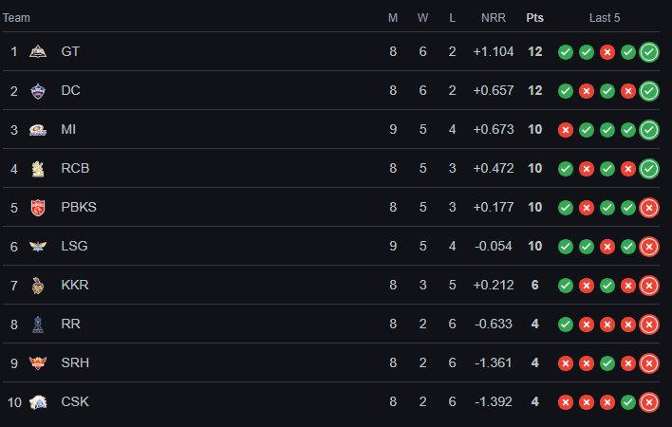This screenshot has height=427, width=672.
Task: Select the SRH team logo
Action: (38, 362)
